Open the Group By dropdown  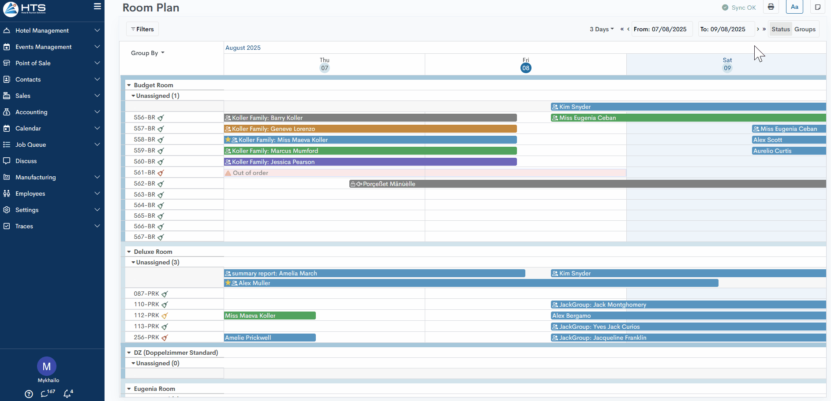pos(147,53)
